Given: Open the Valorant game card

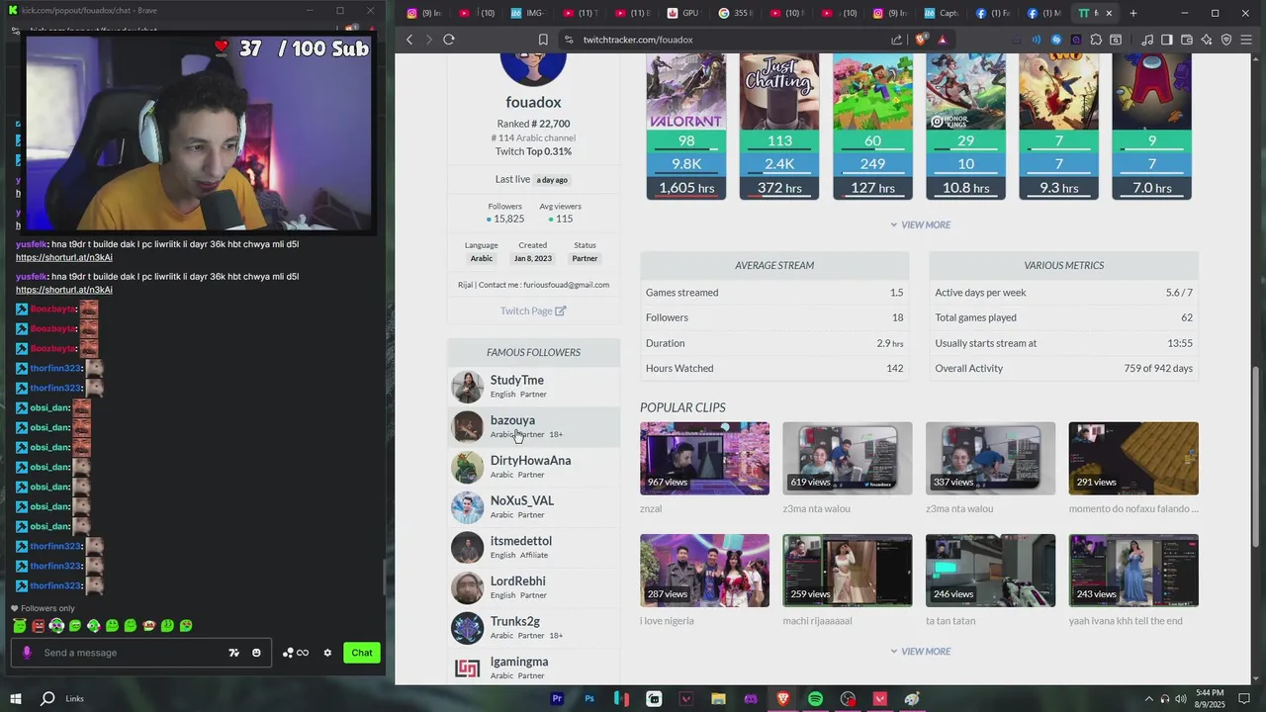Looking at the screenshot, I should (x=685, y=127).
